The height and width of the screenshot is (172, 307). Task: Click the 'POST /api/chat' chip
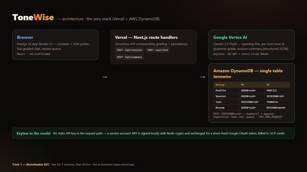[x=158, y=50]
